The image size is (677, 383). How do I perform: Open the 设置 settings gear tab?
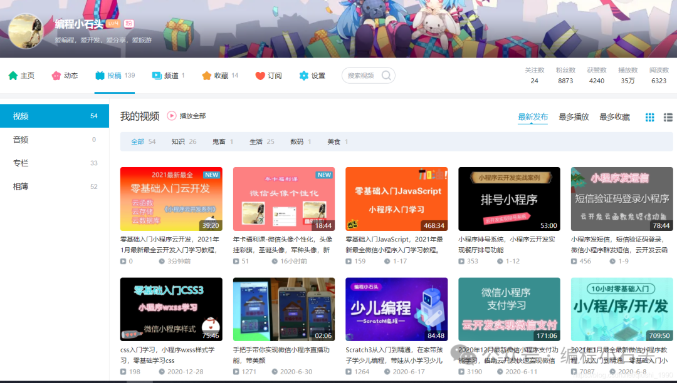click(312, 75)
